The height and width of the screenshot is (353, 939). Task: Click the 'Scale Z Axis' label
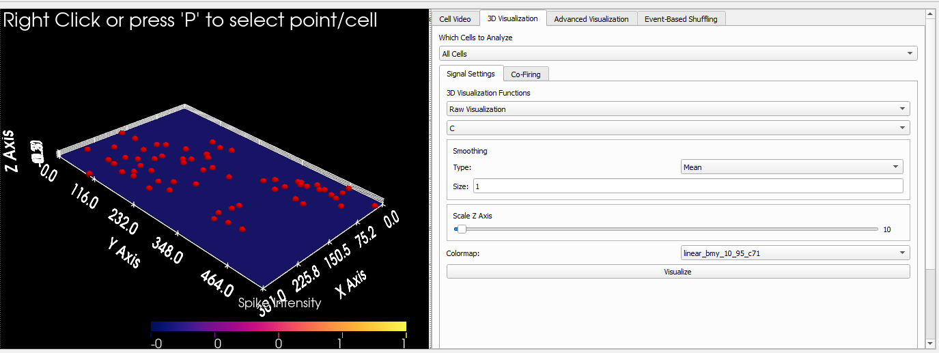[473, 216]
